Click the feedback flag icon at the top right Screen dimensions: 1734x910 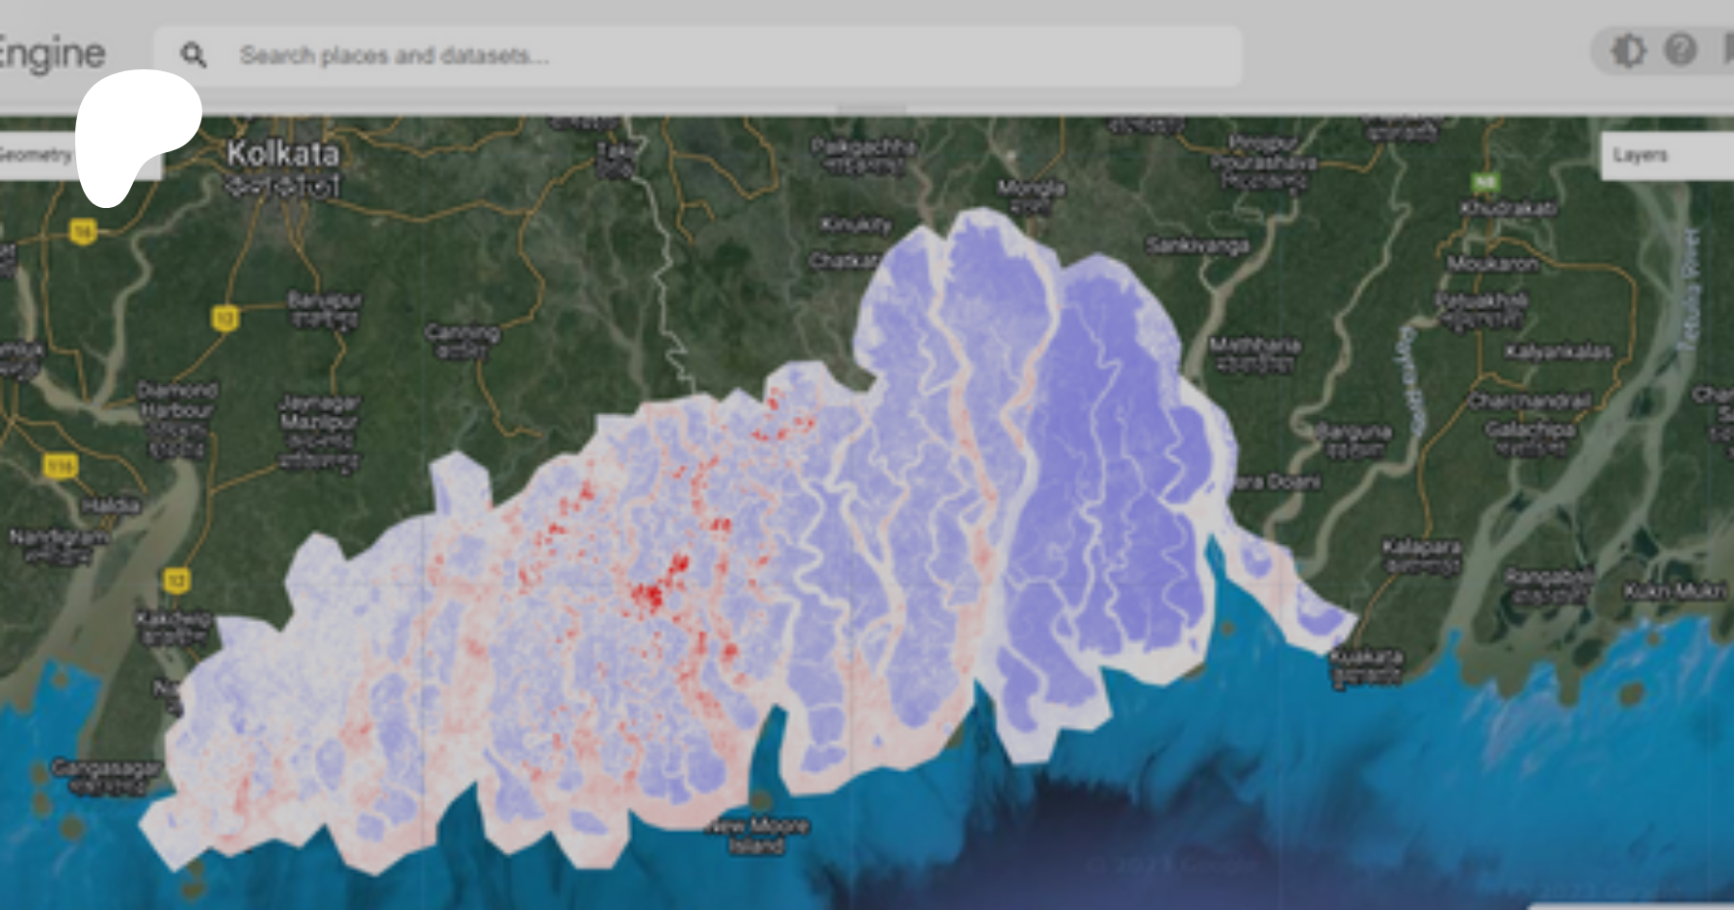point(1727,50)
